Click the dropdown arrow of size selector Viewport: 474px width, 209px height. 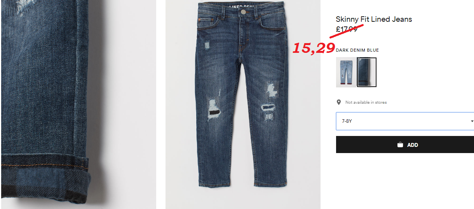point(472,121)
